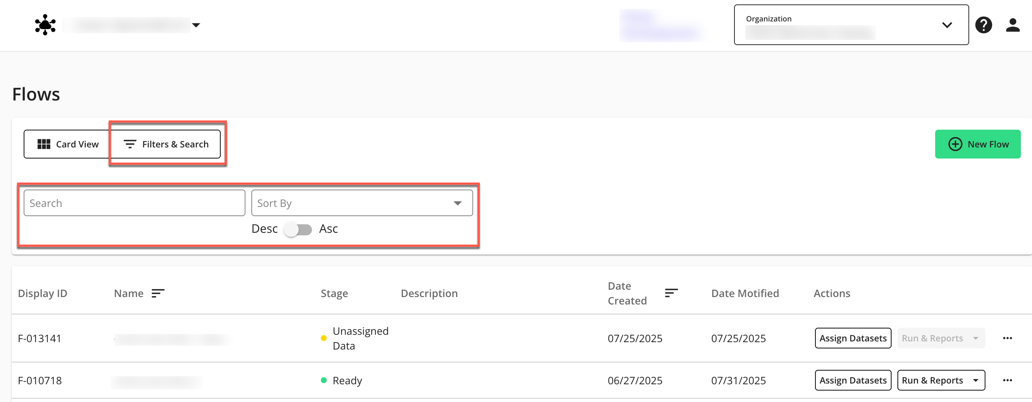The image size is (1032, 402).
Task: Open the user account profile icon
Action: tap(1012, 25)
